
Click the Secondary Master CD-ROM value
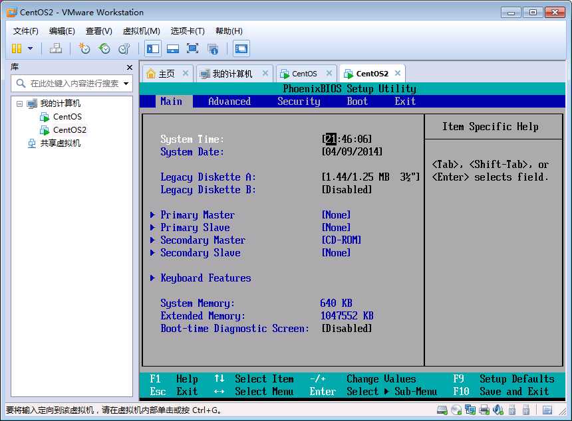coord(341,240)
